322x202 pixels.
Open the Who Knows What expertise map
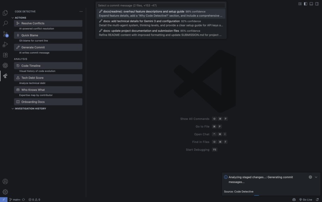[48, 90]
